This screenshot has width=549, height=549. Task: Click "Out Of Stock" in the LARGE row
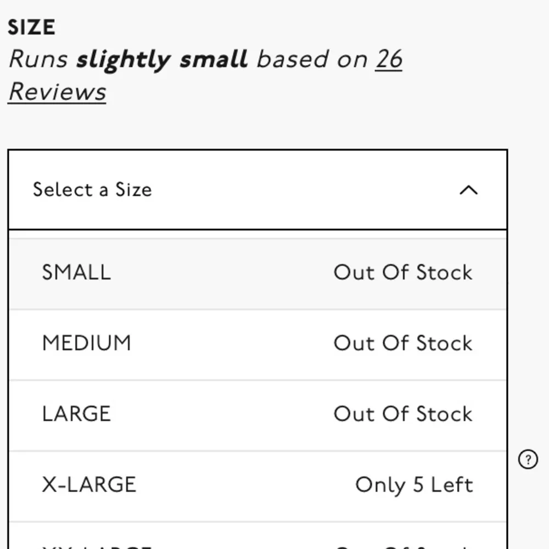pos(403,414)
